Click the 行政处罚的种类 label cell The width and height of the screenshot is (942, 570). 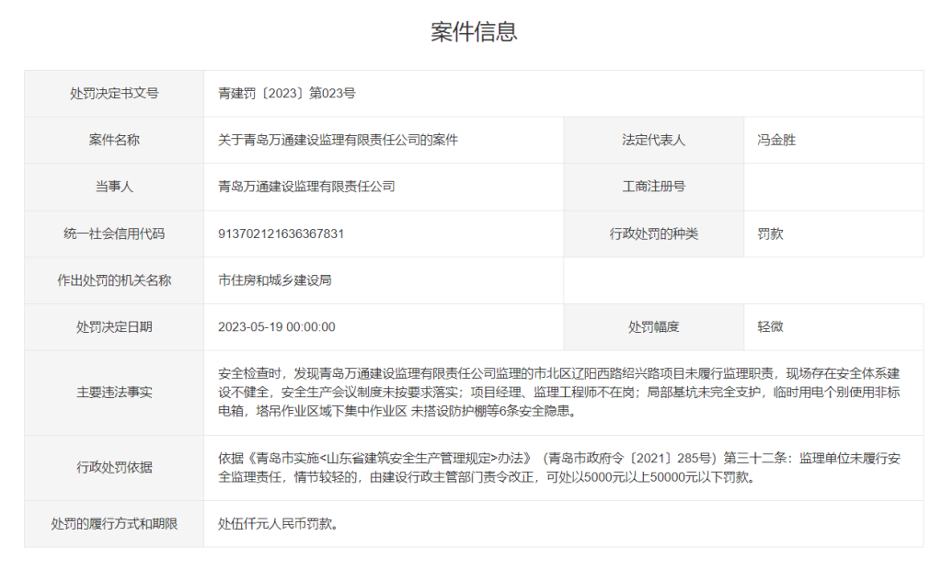coord(653,234)
